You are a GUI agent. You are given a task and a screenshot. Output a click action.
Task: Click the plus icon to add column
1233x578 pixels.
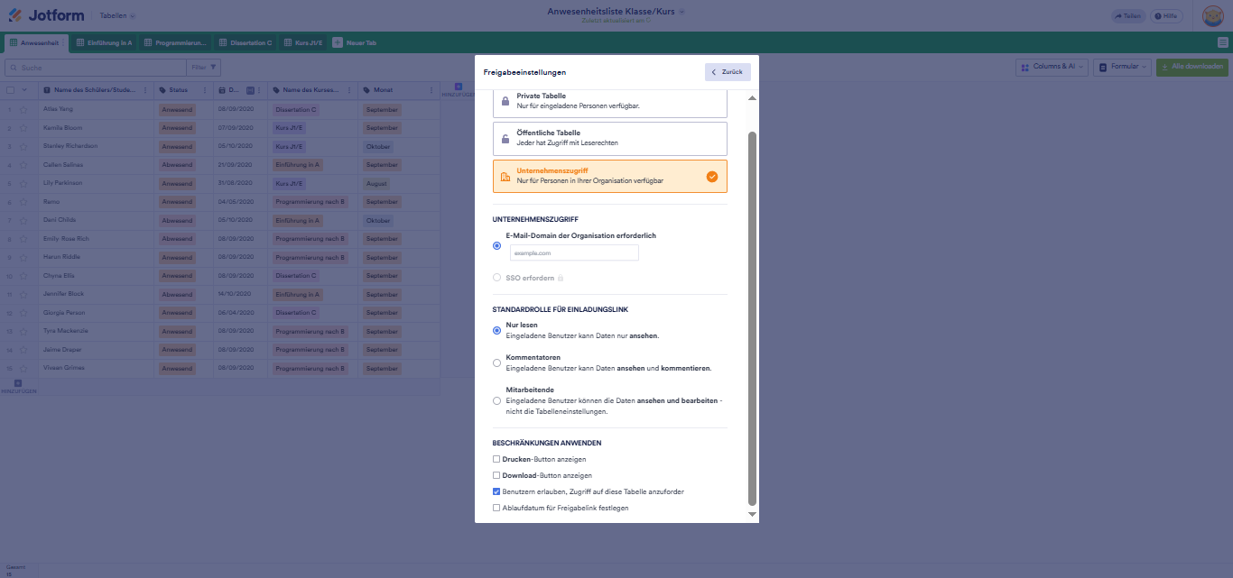click(458, 87)
